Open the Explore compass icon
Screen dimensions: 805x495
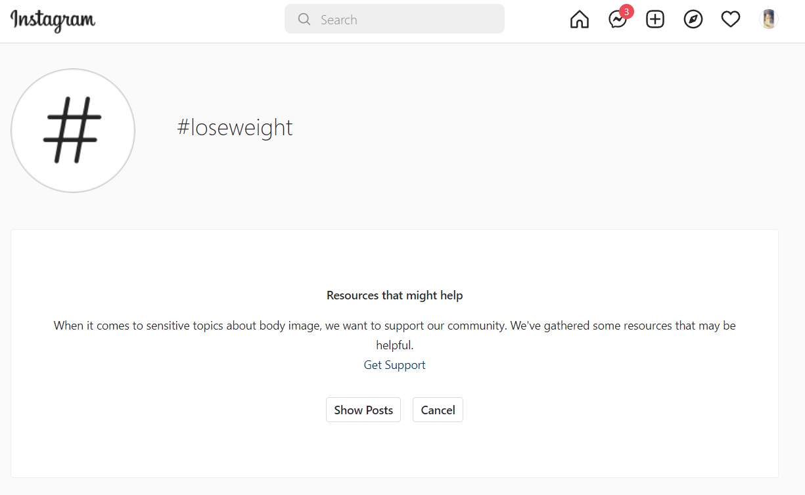click(693, 20)
